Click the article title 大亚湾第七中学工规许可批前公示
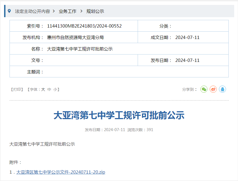Screen dimensions: 238x181 pos(119,115)
